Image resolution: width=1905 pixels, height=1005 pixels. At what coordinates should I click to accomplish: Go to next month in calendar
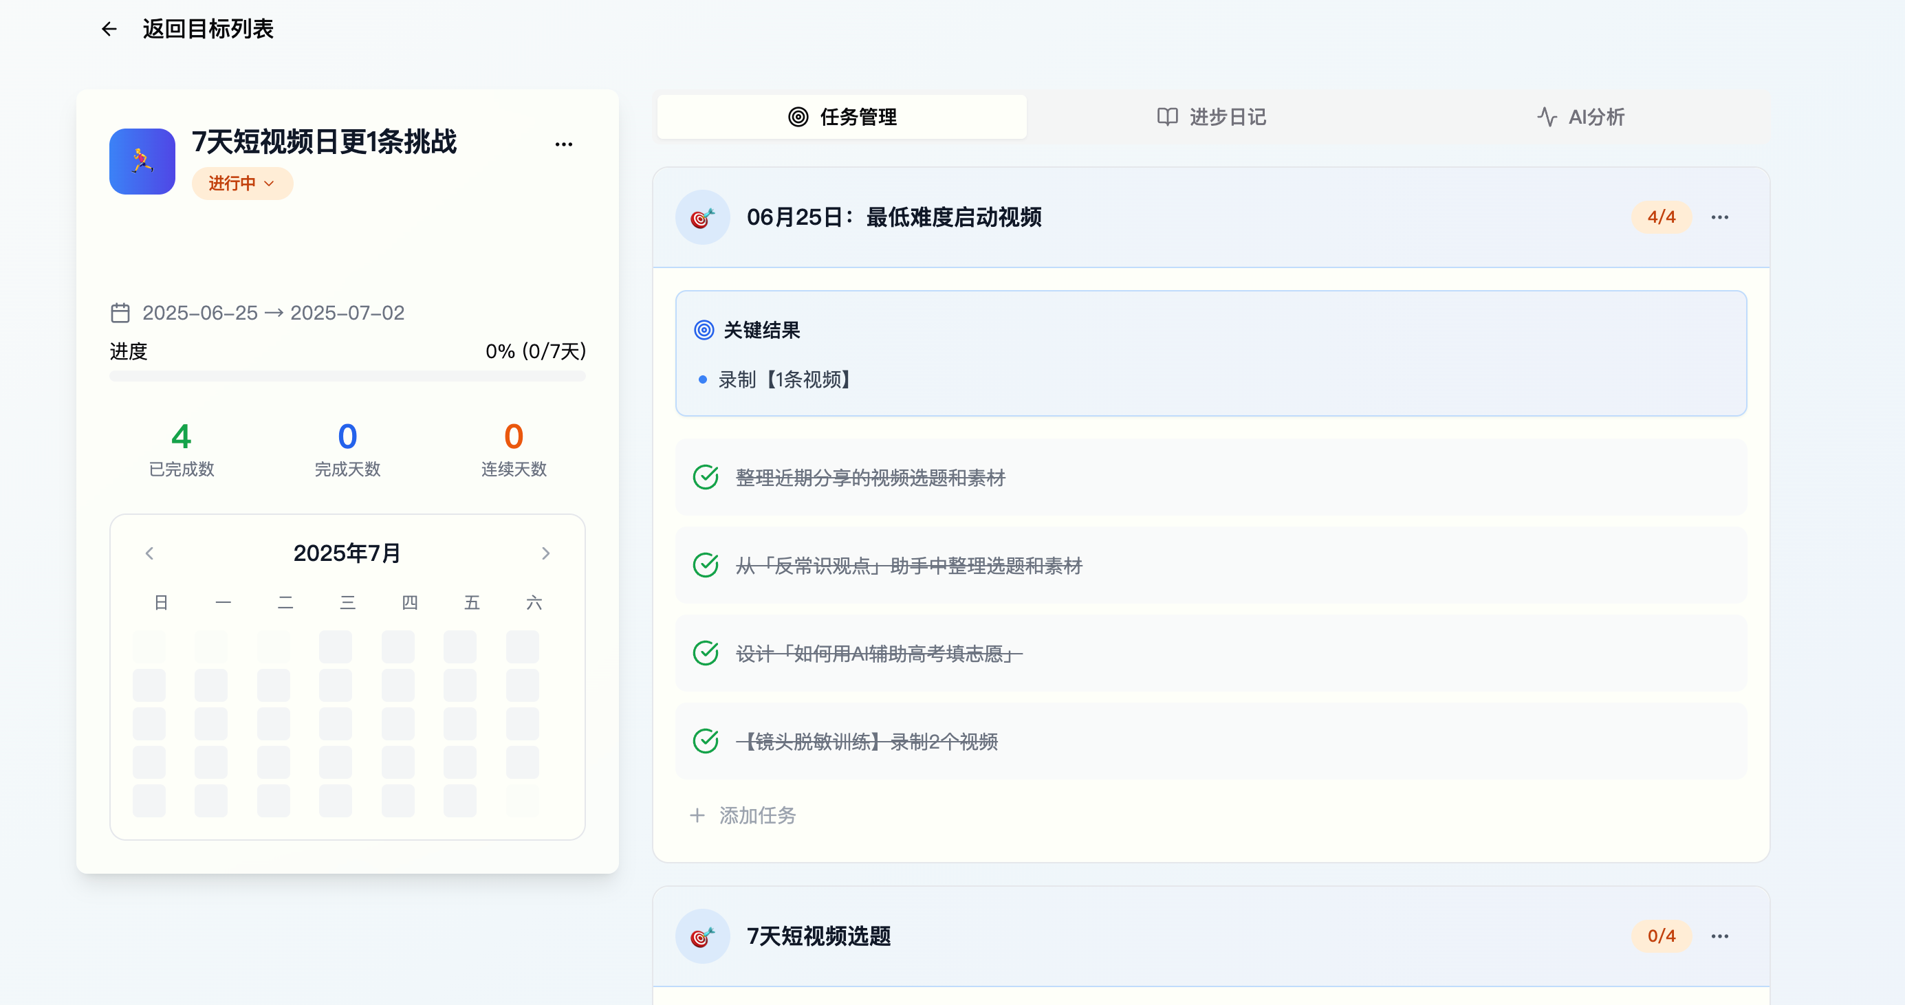tap(546, 553)
